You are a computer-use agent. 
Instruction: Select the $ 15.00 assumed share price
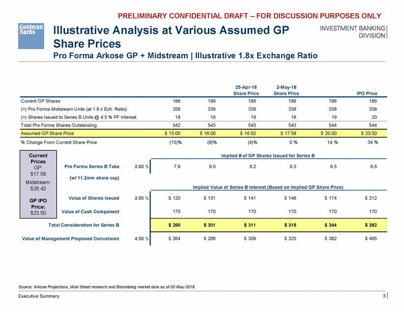click(x=173, y=133)
